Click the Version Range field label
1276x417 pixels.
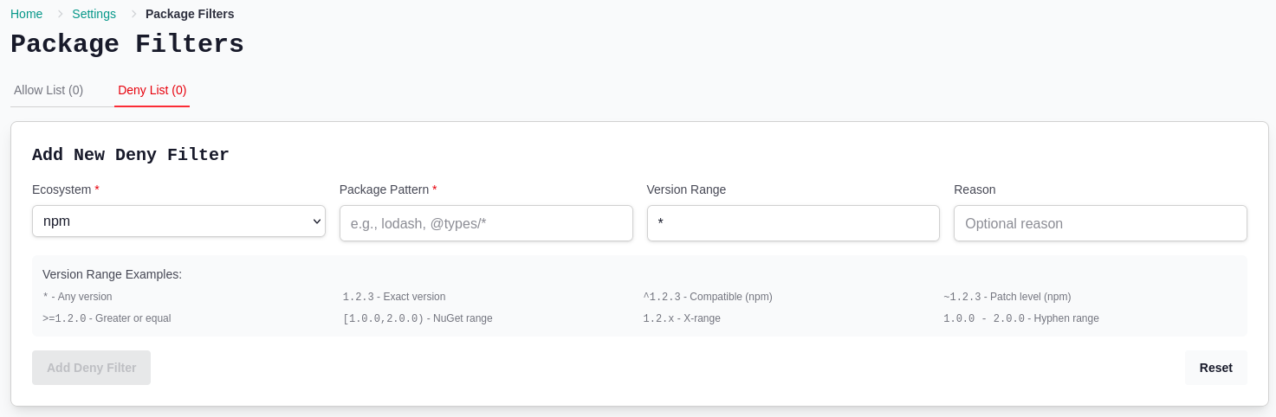(686, 189)
